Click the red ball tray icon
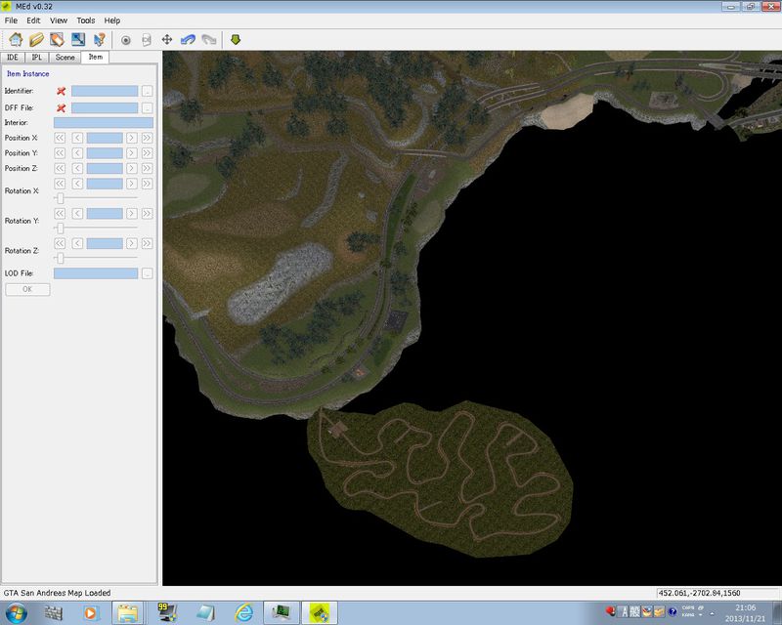Screen dimensions: 782x625 [x=610, y=611]
